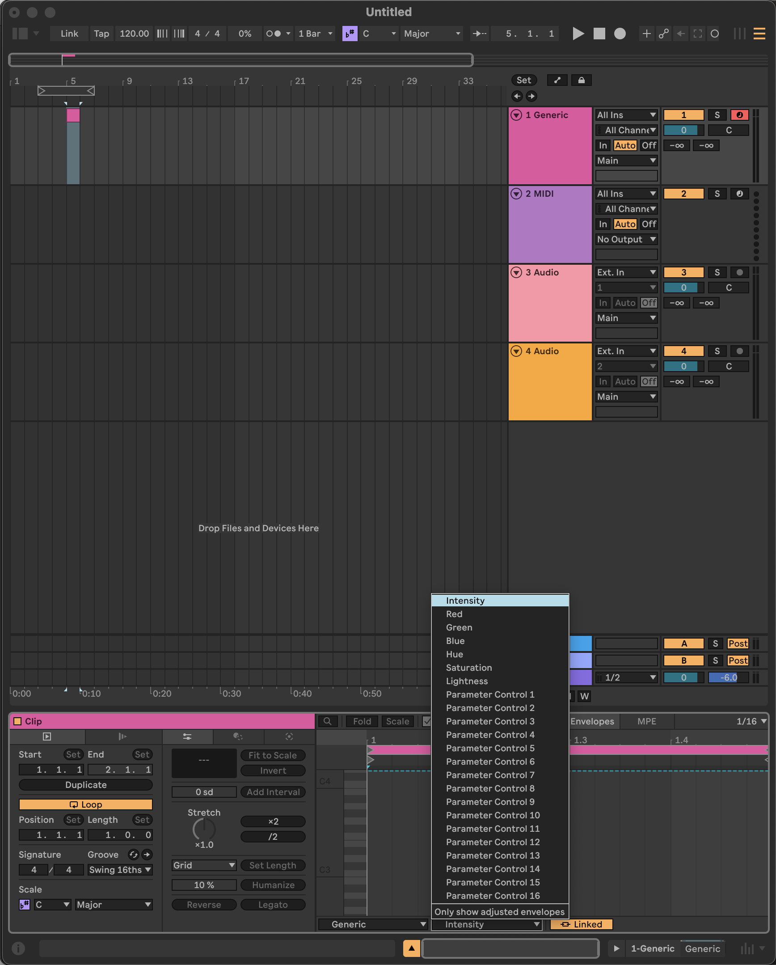Open Ext. In dropdown on 3 Audio
Viewport: 776px width, 965px height.
point(626,273)
